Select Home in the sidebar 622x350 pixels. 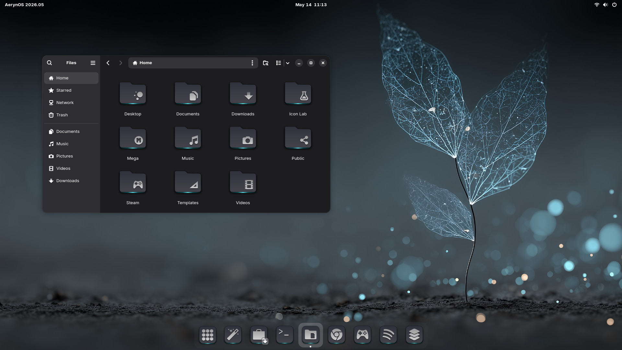(71, 78)
